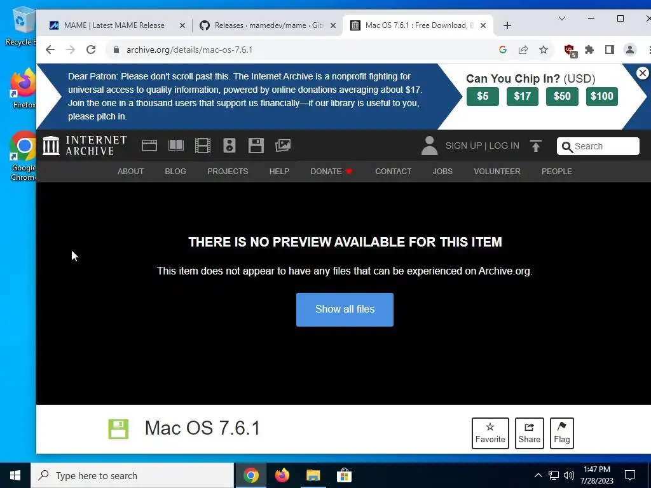Viewport: 651px width, 488px height.
Task: Open Firefox from the taskbar
Action: point(282,475)
